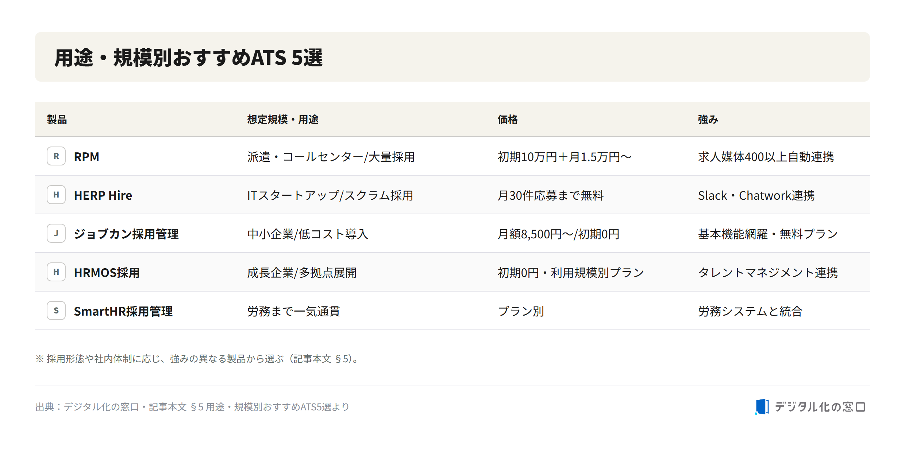Click the price 初期0円・利用規模別プラン
Screen dimensions: 905x449
pyautogui.click(x=571, y=273)
